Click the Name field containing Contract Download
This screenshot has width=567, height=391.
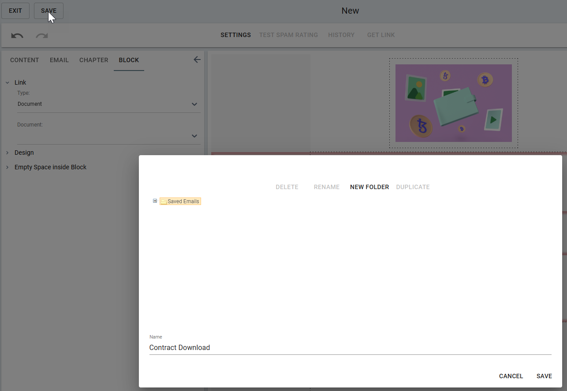click(351, 347)
